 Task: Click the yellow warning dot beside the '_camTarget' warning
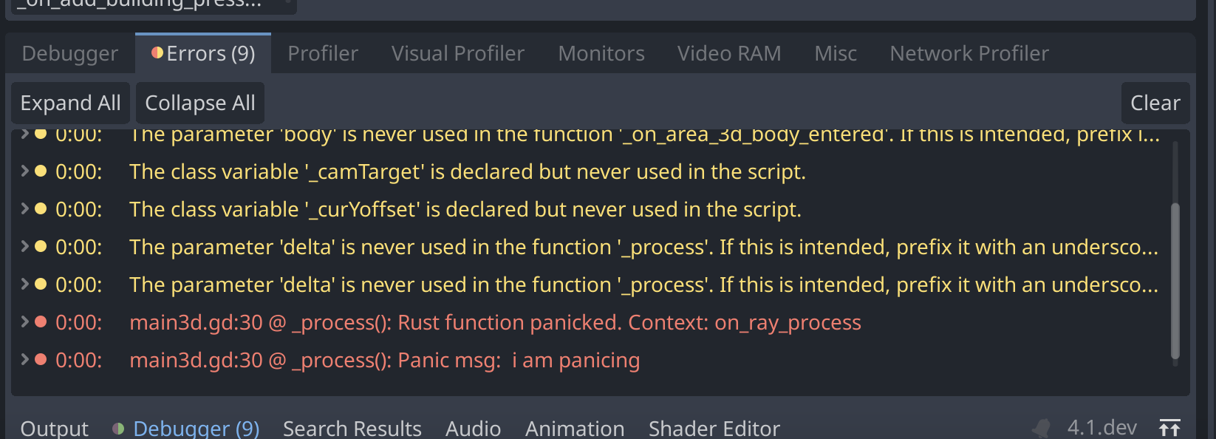point(41,171)
